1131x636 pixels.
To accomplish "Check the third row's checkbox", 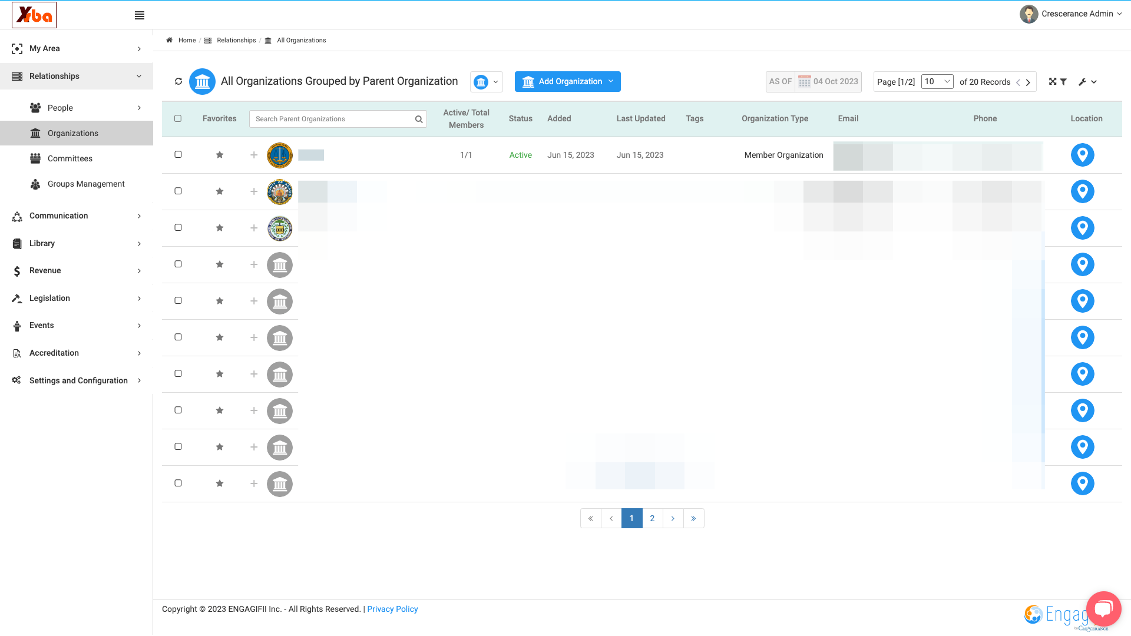I will [178, 227].
